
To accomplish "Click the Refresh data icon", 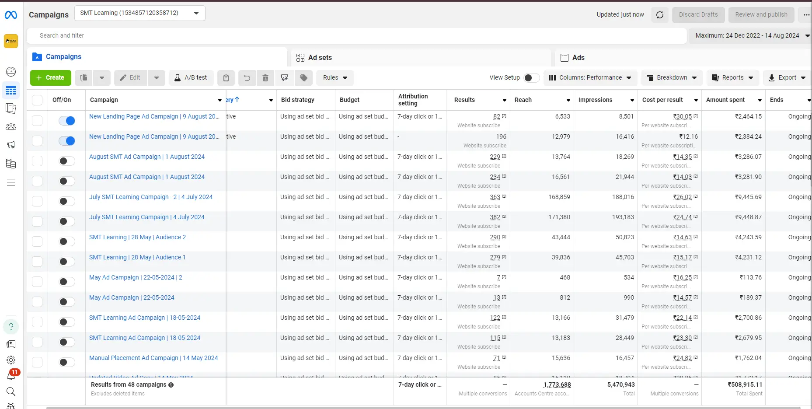I will pos(660,15).
